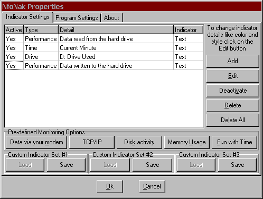Select the 'Current Minute' detail cell
Screen dimensions: 263x199
[x=116, y=48]
